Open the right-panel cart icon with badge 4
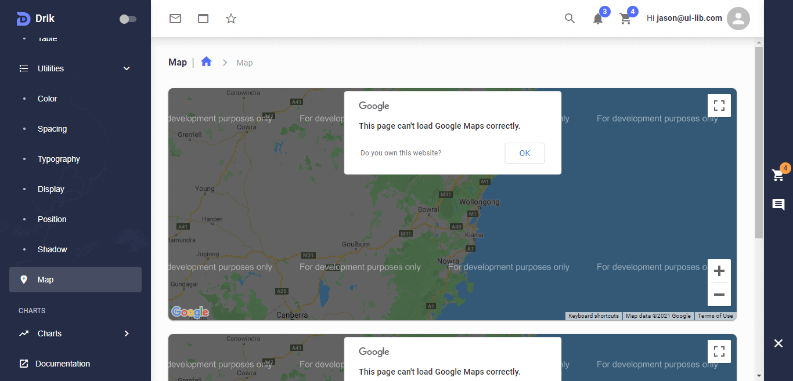Image resolution: width=793 pixels, height=381 pixels. [x=778, y=175]
